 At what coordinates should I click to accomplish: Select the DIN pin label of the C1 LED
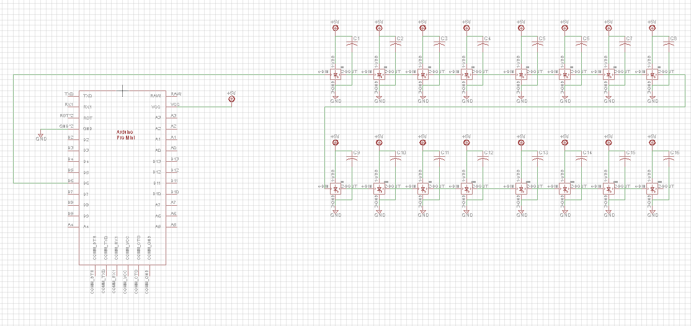[323, 72]
